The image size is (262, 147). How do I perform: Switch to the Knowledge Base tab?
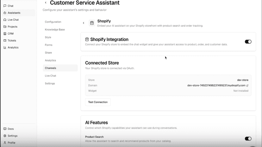pyautogui.click(x=60, y=30)
